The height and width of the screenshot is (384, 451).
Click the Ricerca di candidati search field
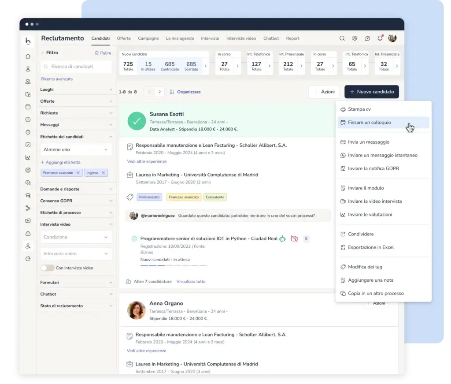[76, 67]
